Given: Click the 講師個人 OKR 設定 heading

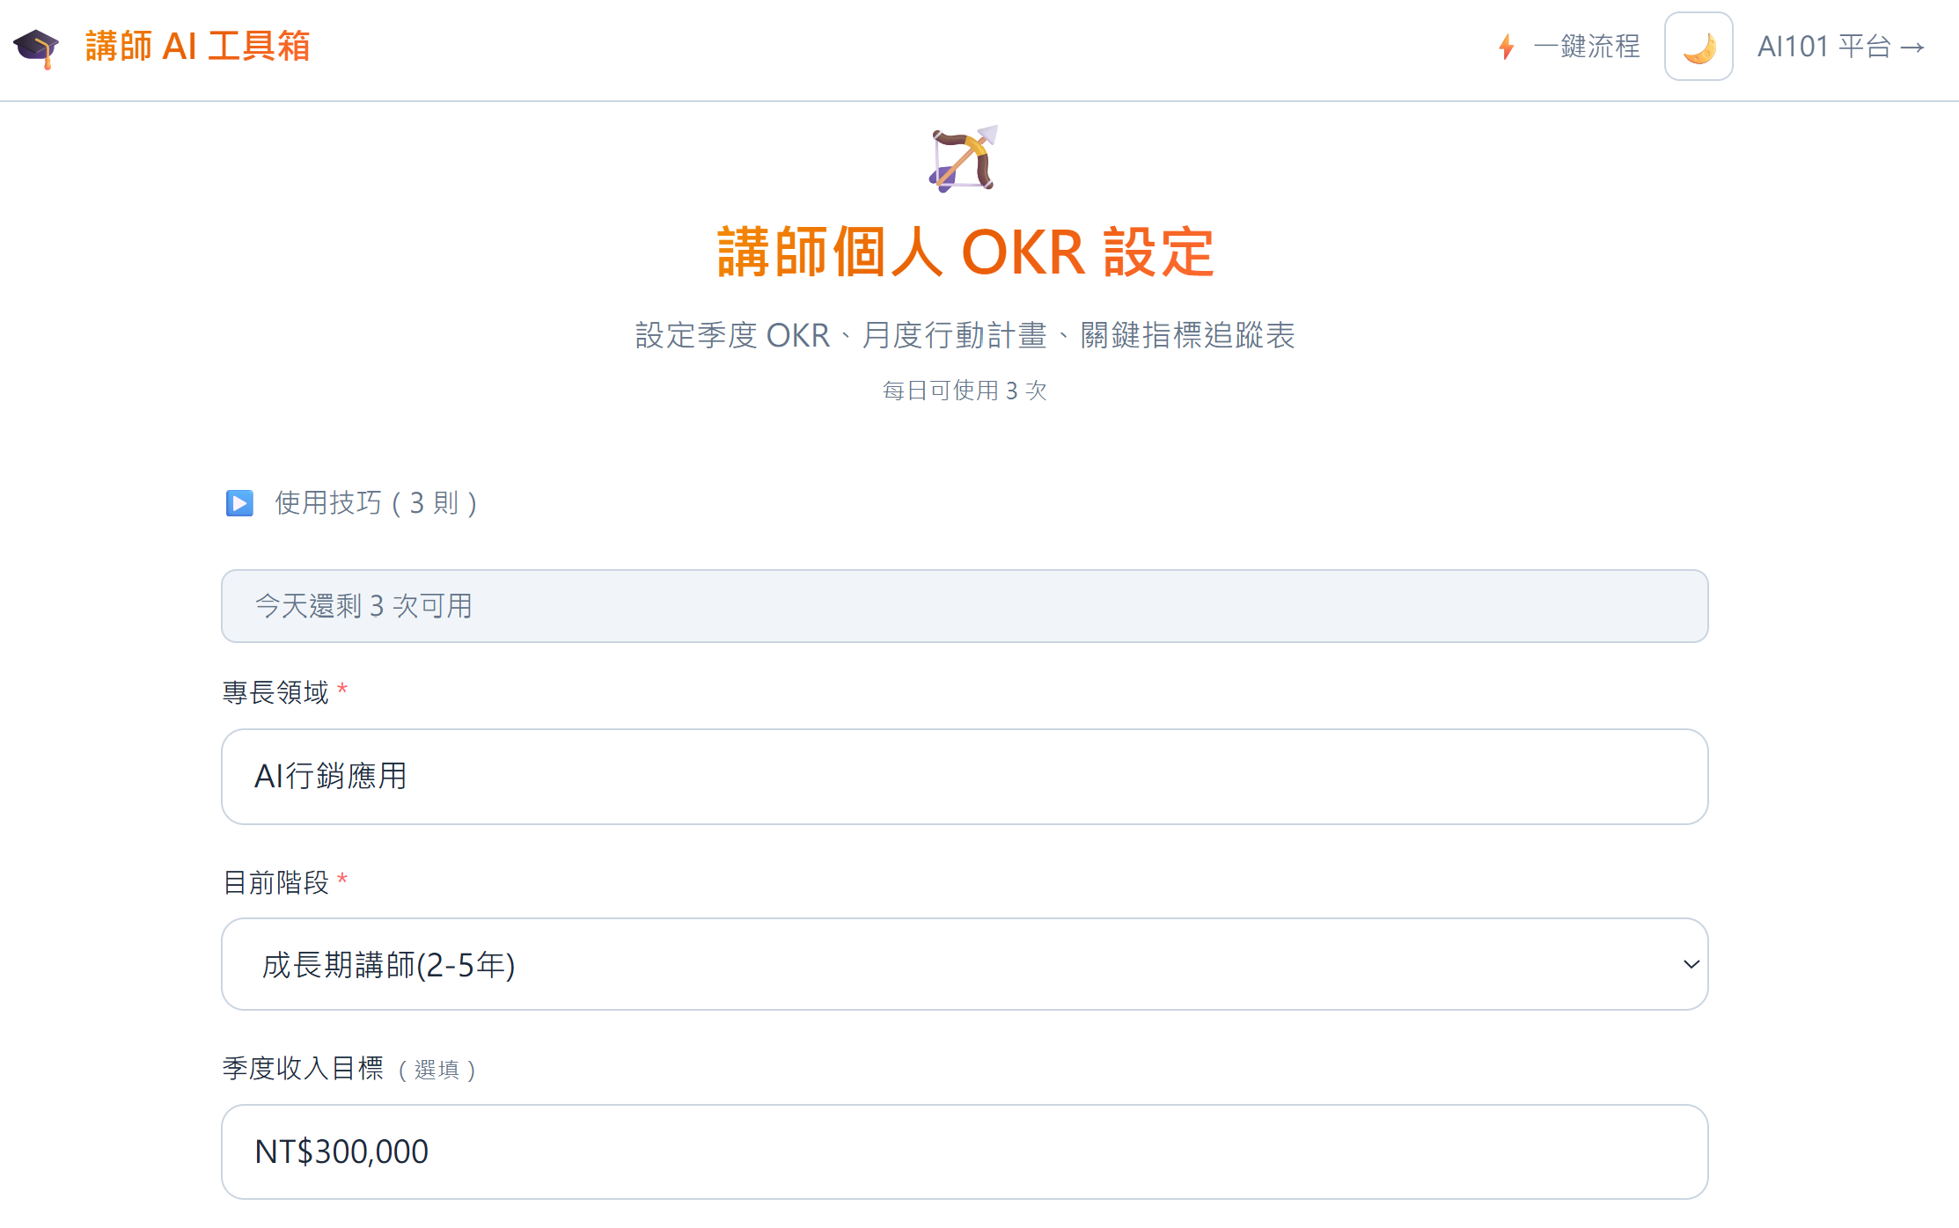Looking at the screenshot, I should tap(965, 253).
